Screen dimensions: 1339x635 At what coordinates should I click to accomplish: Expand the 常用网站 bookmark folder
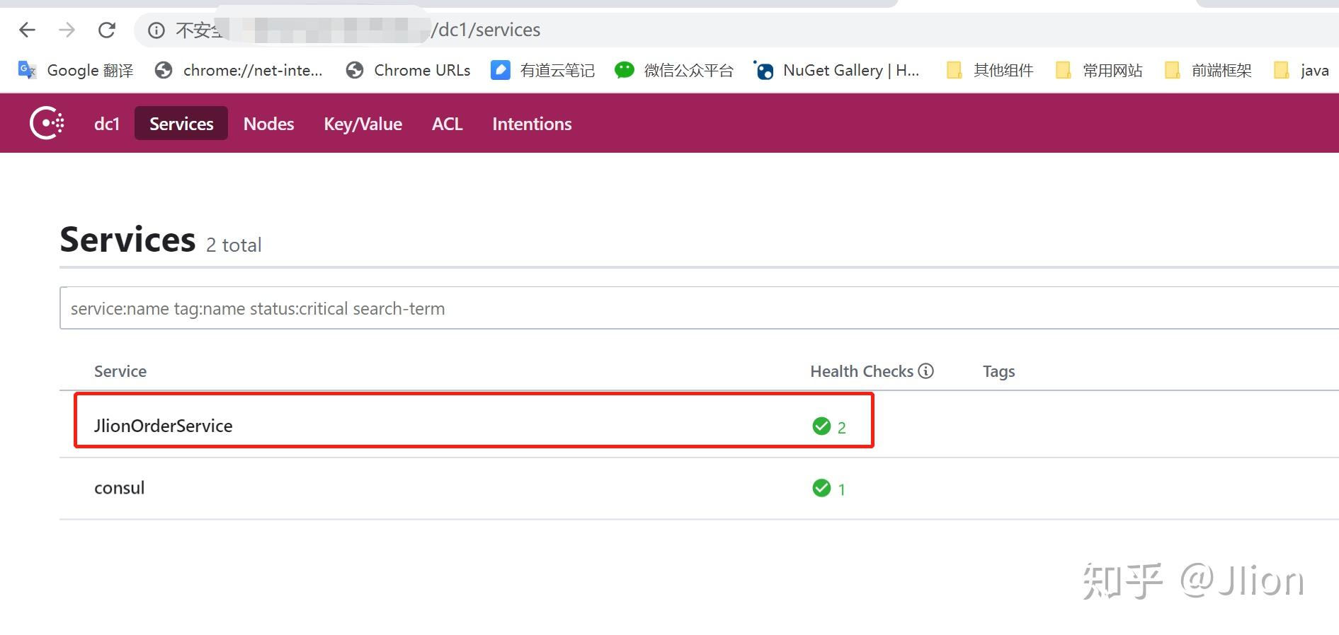(x=1099, y=70)
